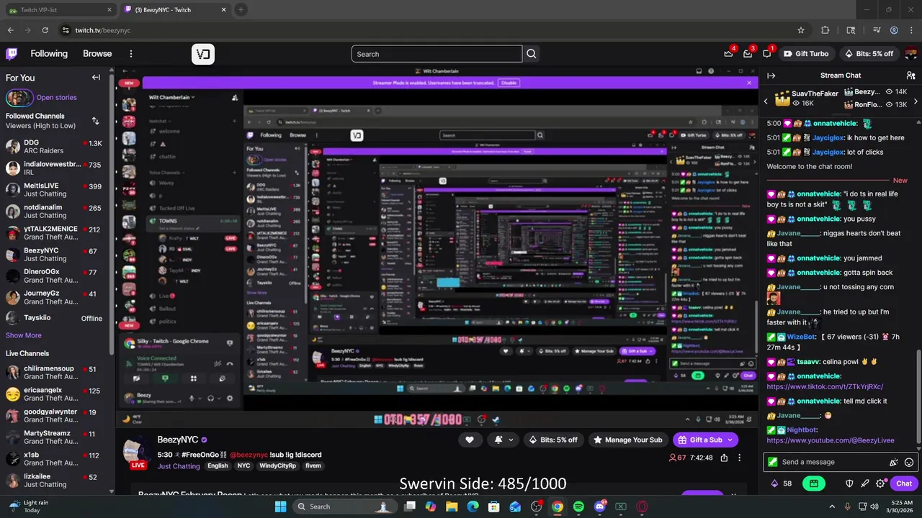
Task: Select the fivem stream tag
Action: [313, 466]
